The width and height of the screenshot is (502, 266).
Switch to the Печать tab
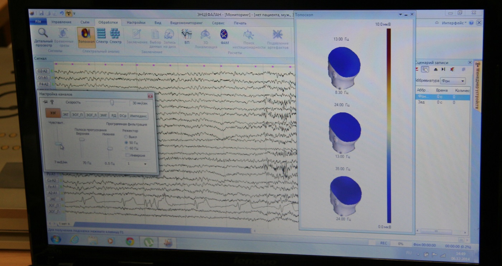pos(240,23)
